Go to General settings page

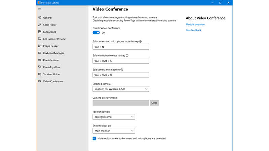click(x=47, y=18)
